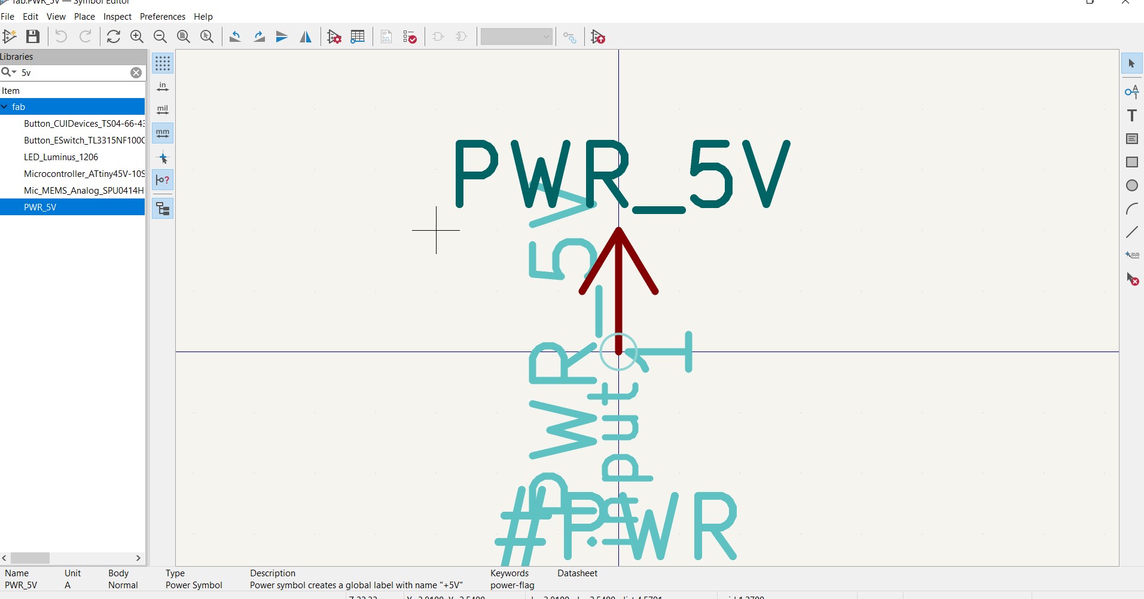The height and width of the screenshot is (599, 1144).
Task: Toggle the full-window crosshair cursor
Action: click(x=163, y=157)
